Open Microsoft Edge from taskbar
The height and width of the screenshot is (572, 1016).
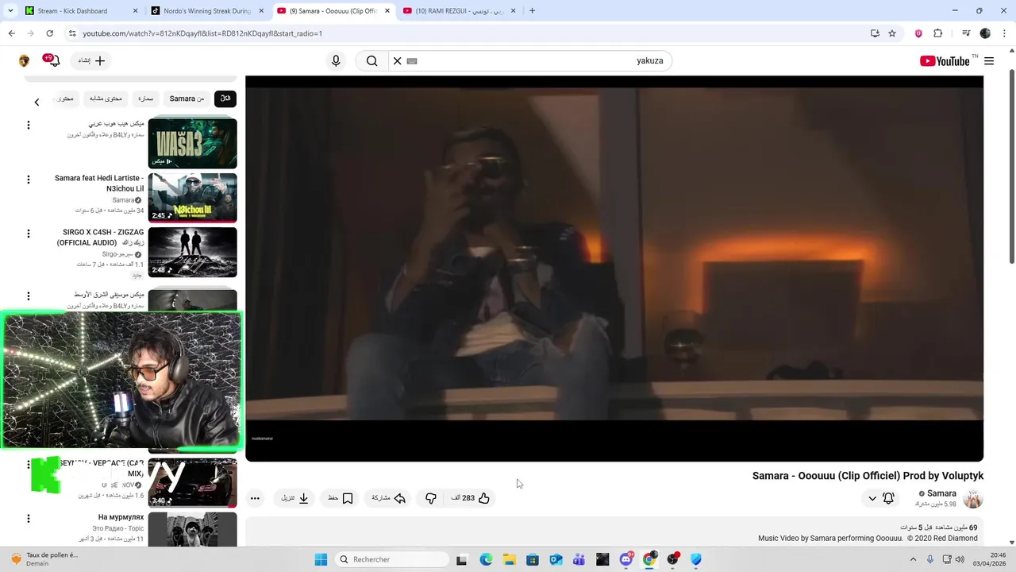[x=486, y=559]
